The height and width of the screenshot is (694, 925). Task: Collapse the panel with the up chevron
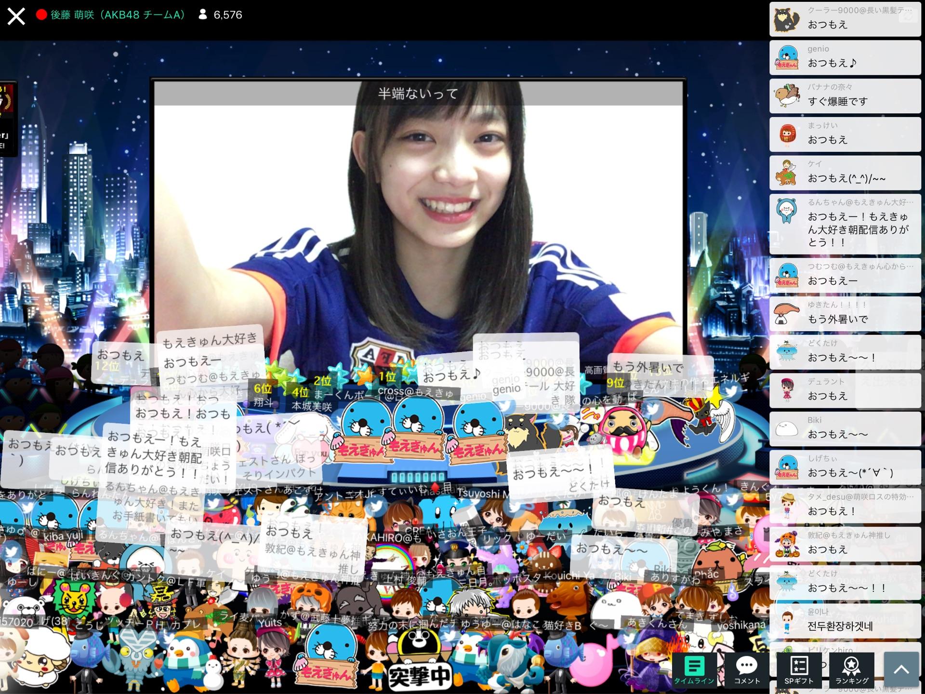pyautogui.click(x=901, y=669)
